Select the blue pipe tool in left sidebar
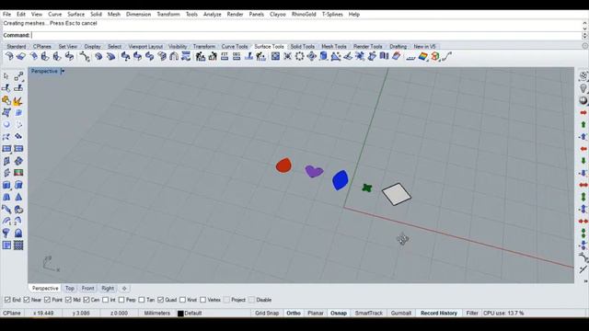This screenshot has width=589, height=331. [6, 209]
